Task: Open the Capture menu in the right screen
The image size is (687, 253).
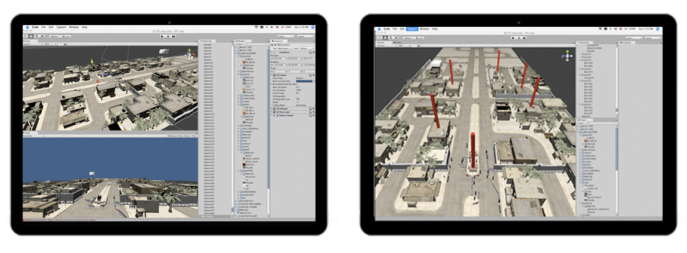Action: (x=411, y=29)
